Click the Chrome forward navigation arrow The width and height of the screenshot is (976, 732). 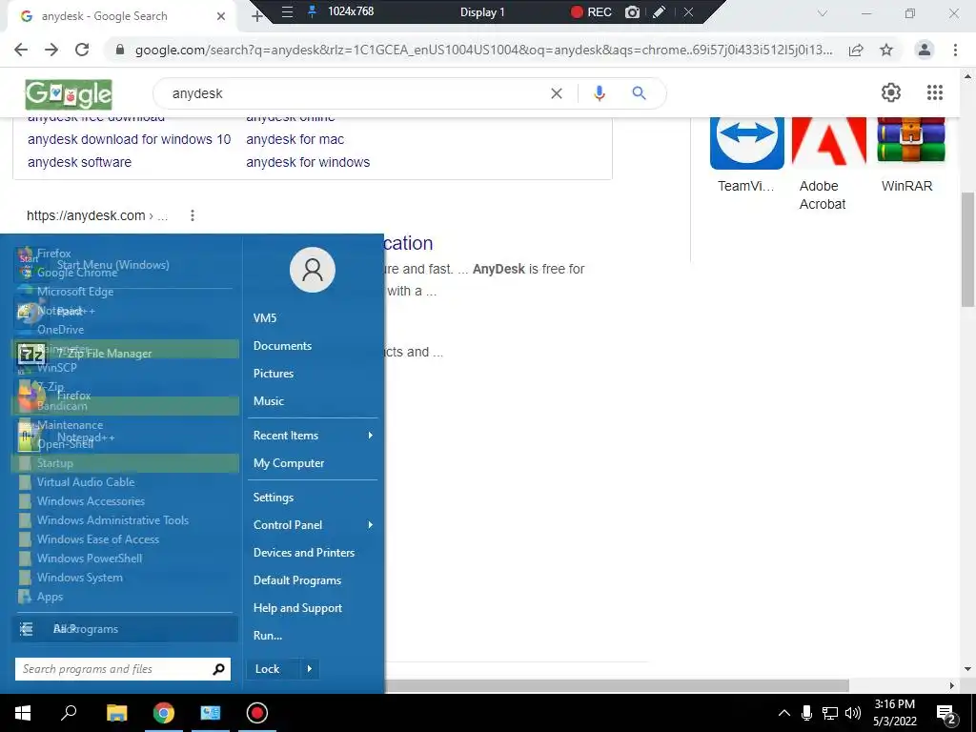click(x=51, y=50)
